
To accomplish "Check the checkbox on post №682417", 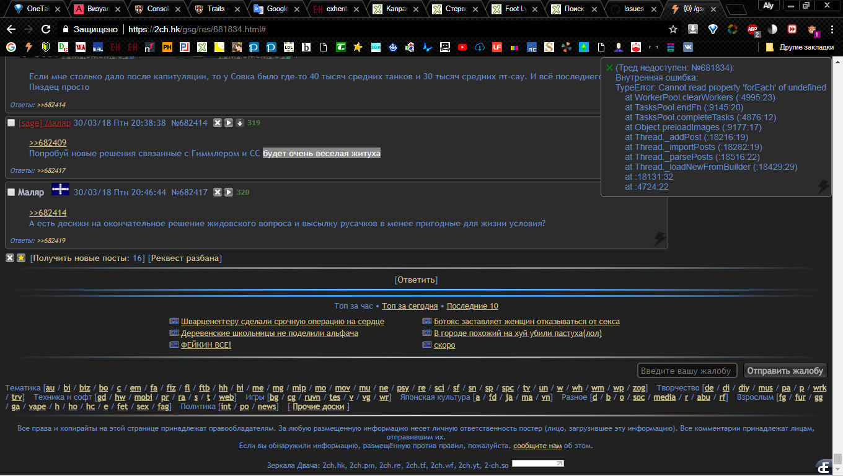I will [11, 192].
